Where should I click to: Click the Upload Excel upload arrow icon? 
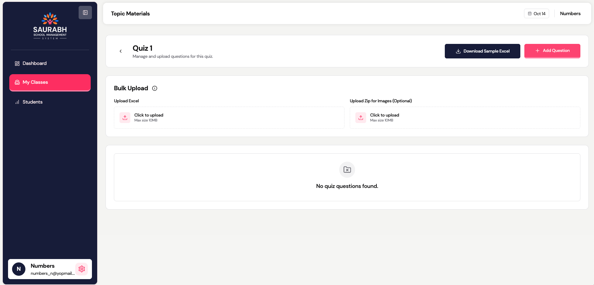coord(125,117)
